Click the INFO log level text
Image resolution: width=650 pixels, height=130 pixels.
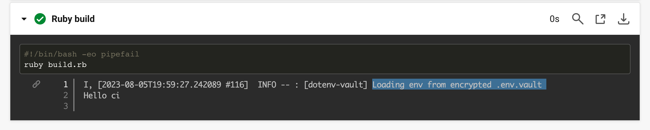tap(267, 85)
